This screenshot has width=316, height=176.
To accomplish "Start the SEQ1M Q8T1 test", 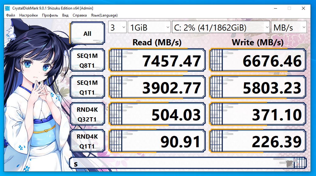I will pyautogui.click(x=87, y=60).
